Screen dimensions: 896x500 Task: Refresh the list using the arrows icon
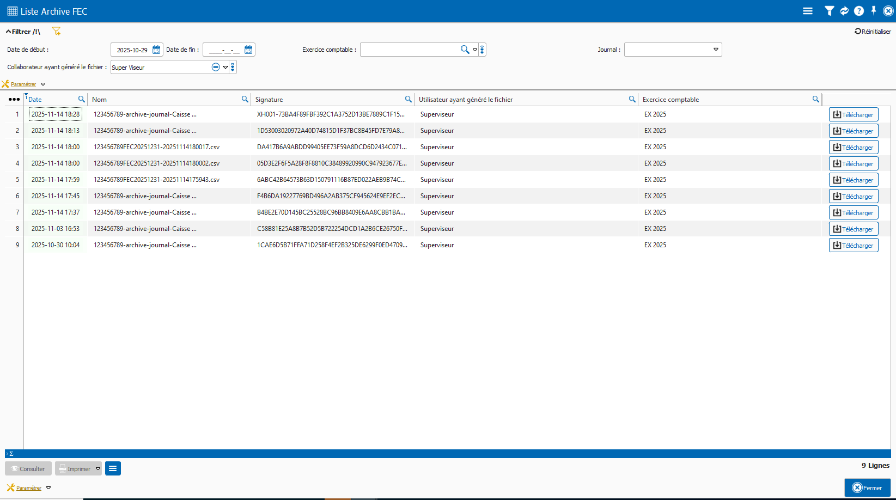coord(844,11)
